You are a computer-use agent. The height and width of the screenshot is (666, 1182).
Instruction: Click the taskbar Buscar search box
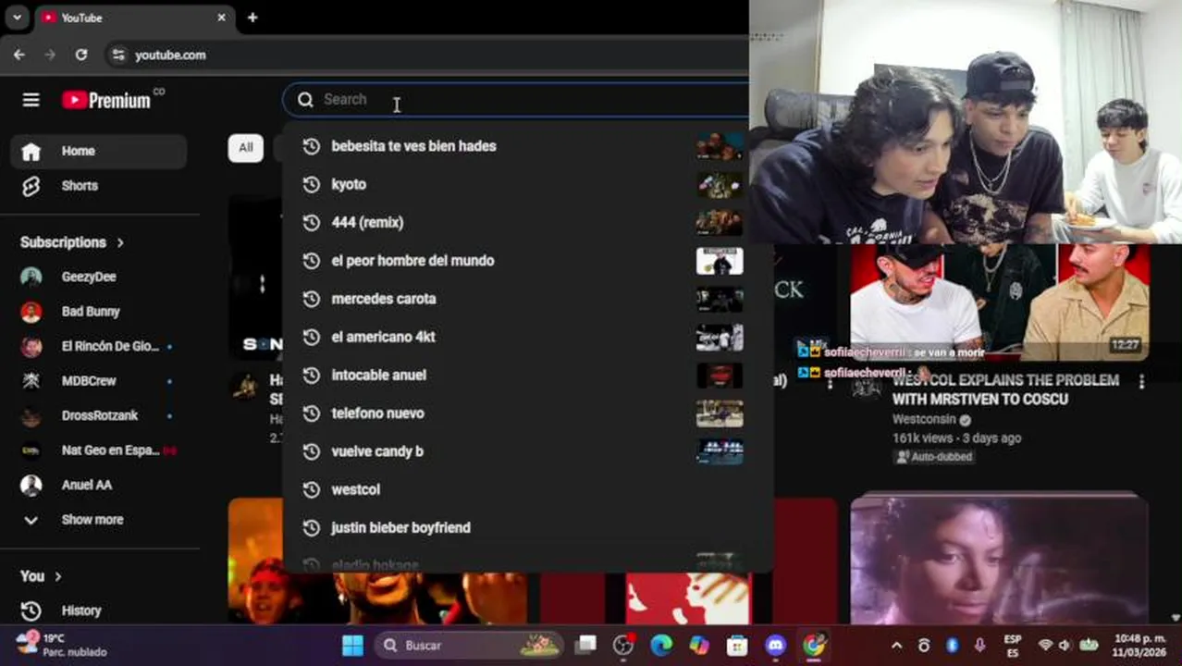[x=469, y=646]
